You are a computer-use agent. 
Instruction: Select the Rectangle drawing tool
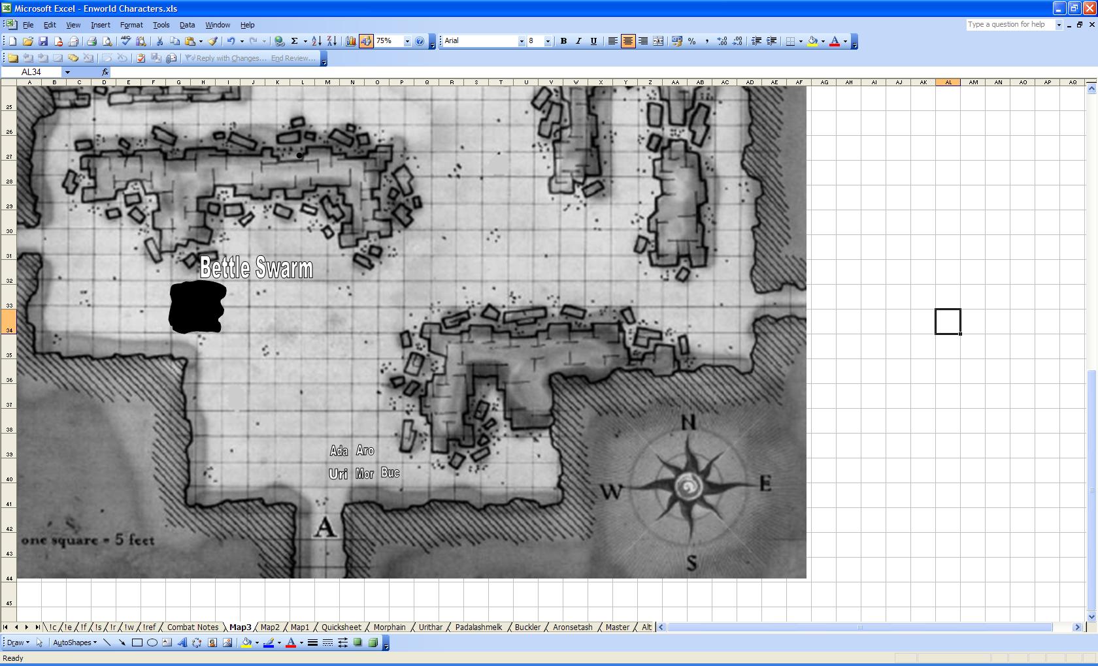(x=137, y=642)
